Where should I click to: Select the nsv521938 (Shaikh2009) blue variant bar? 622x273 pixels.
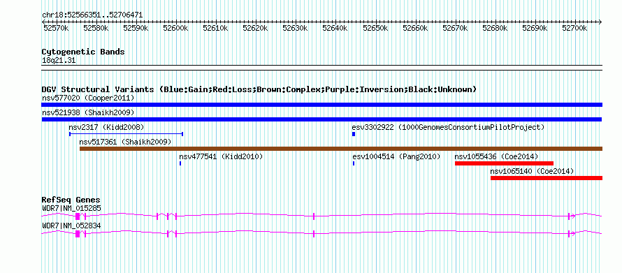(321, 119)
